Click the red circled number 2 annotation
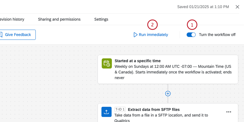This screenshot has height=122, width=244. click(x=152, y=25)
